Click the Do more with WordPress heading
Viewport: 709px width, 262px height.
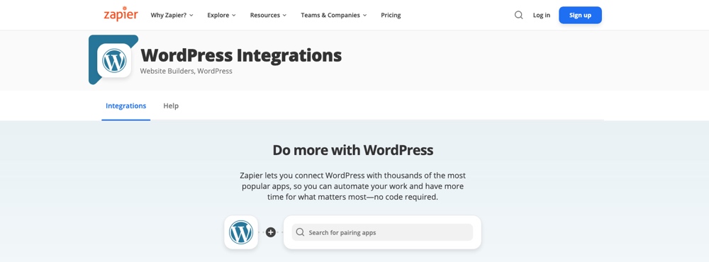(x=352, y=150)
